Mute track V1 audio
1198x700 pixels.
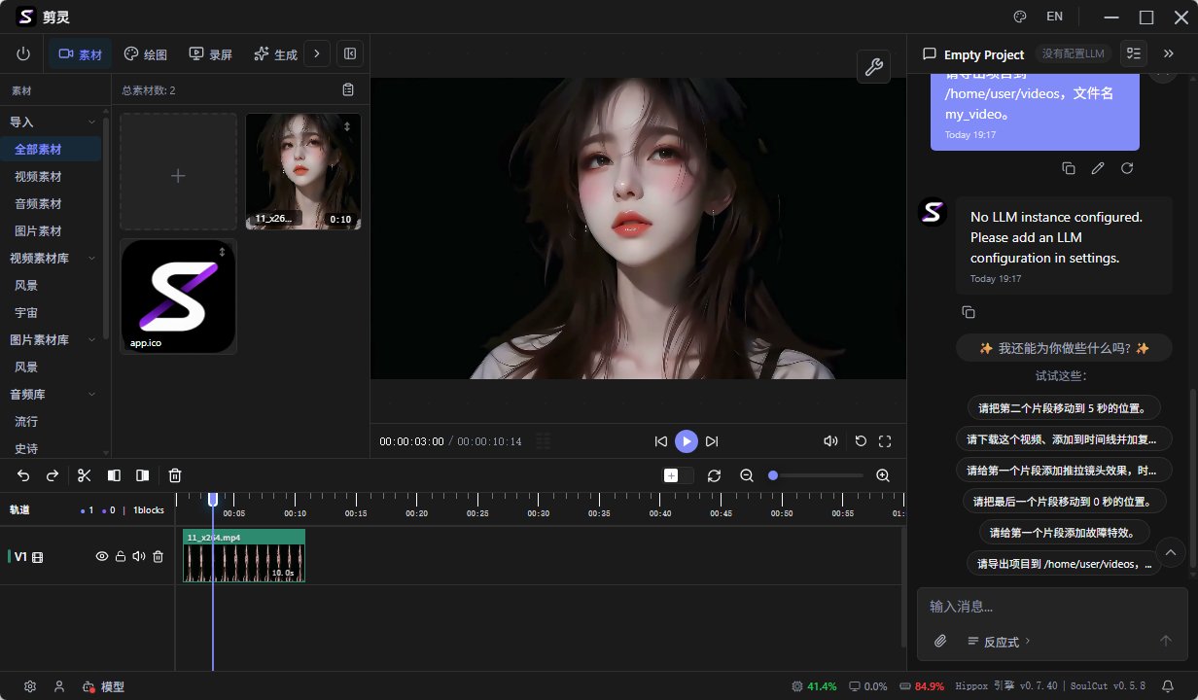[x=139, y=556]
